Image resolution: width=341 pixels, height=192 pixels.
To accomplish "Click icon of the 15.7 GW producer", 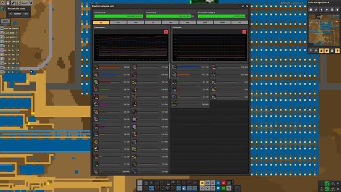I will (174, 75).
